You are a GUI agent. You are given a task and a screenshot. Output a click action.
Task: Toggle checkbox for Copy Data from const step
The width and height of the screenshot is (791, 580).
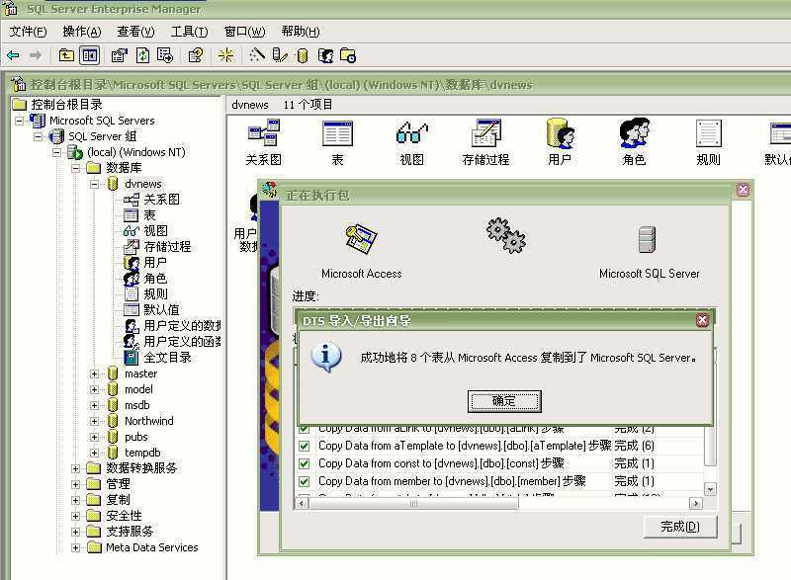(x=304, y=463)
